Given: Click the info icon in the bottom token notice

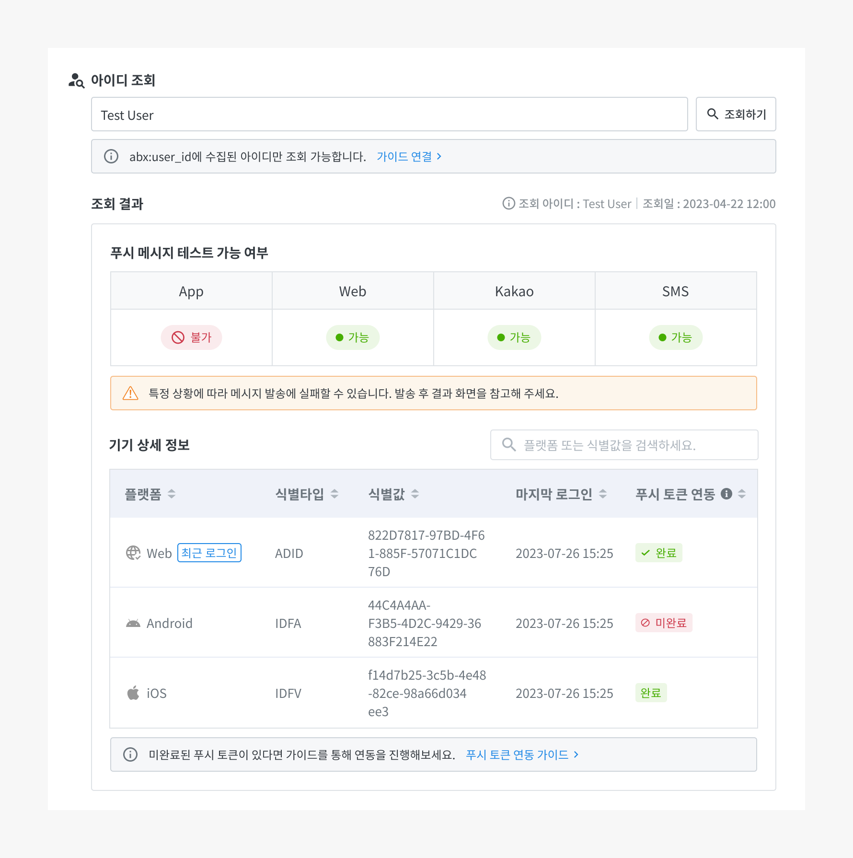Looking at the screenshot, I should 130,754.
